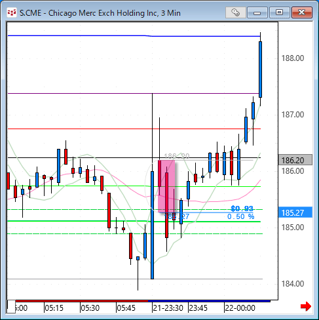Maximize the S.CME chart window
Screen dimensions: 319x320
pos(279,12)
